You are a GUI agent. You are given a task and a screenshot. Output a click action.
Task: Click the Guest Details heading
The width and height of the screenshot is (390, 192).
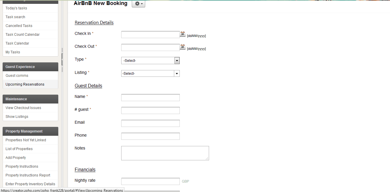pos(88,86)
